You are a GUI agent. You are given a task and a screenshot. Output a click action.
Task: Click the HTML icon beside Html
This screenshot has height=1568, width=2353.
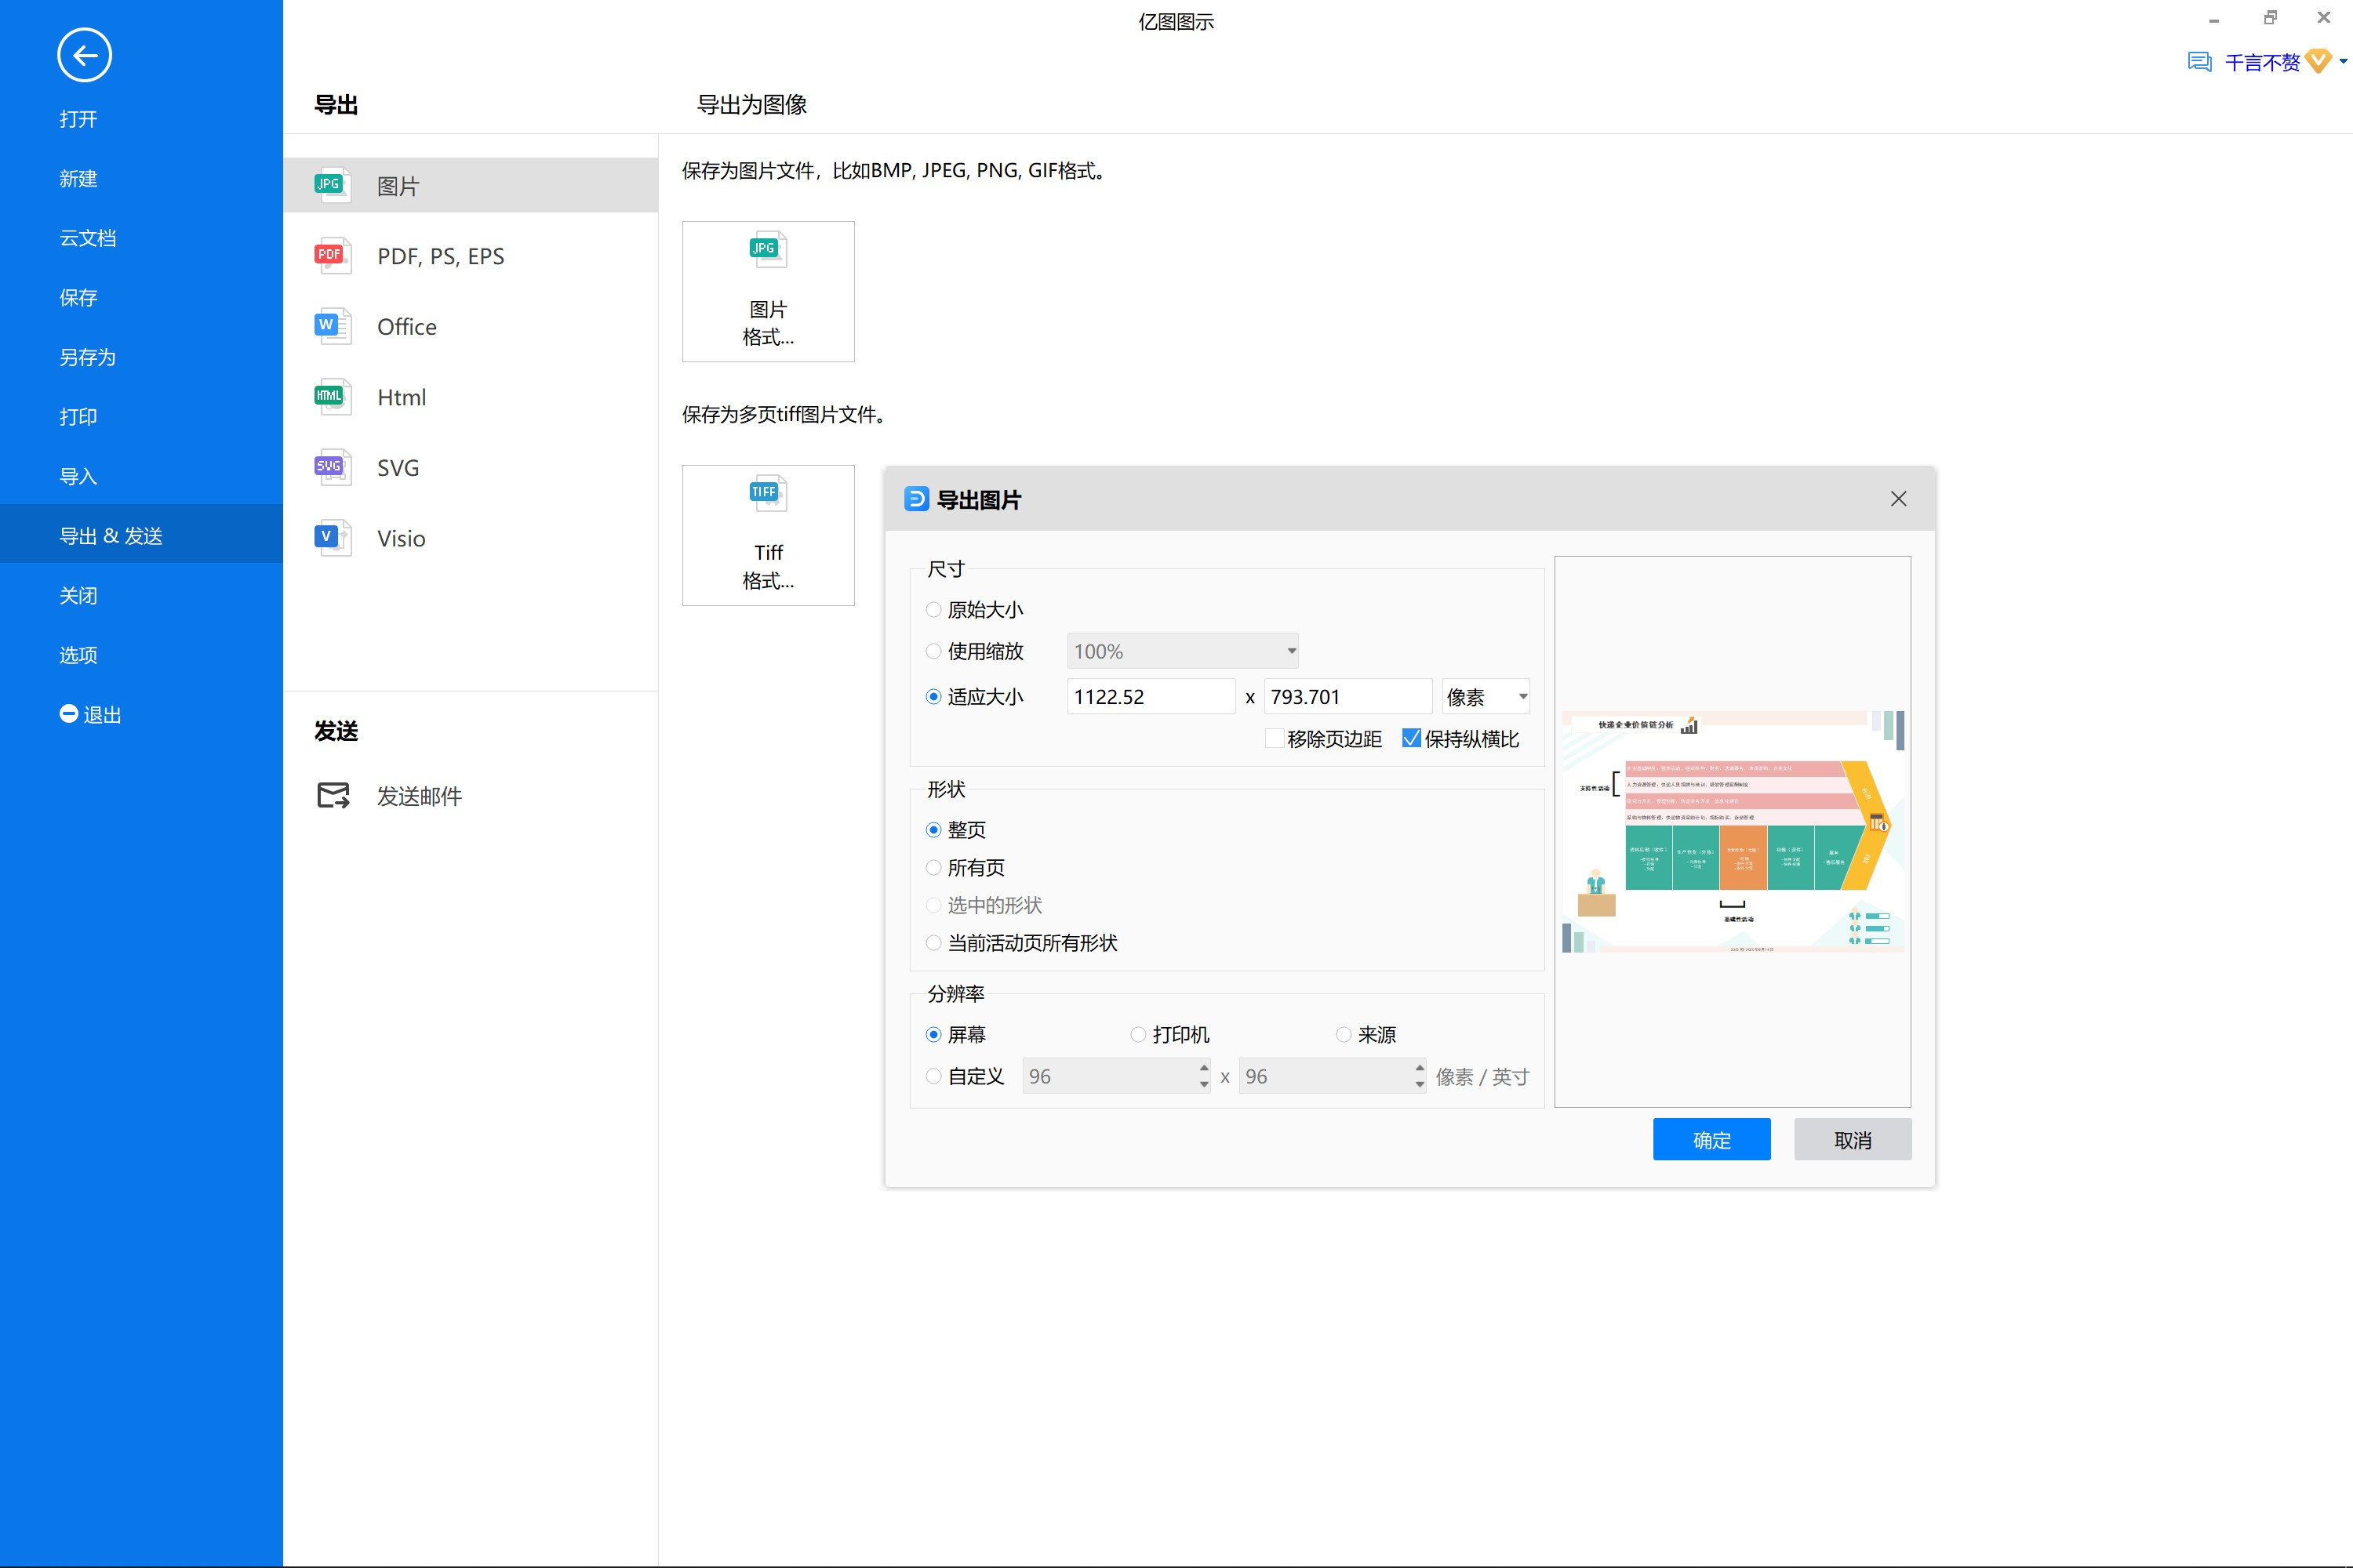pos(332,397)
